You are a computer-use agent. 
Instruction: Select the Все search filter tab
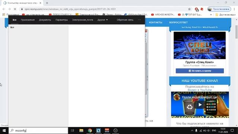click(x=15, y=20)
